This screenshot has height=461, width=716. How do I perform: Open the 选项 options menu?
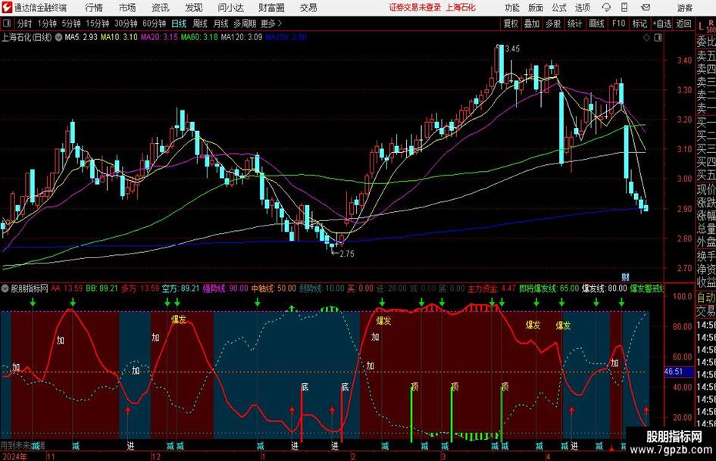[582, 8]
